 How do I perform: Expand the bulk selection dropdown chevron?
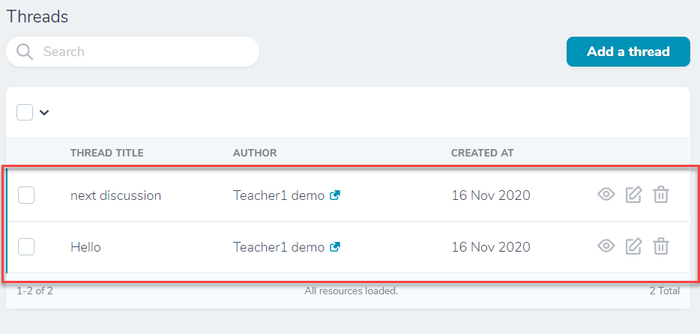pyautogui.click(x=43, y=113)
